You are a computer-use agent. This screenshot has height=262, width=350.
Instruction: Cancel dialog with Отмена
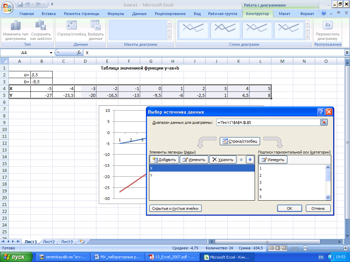318,208
